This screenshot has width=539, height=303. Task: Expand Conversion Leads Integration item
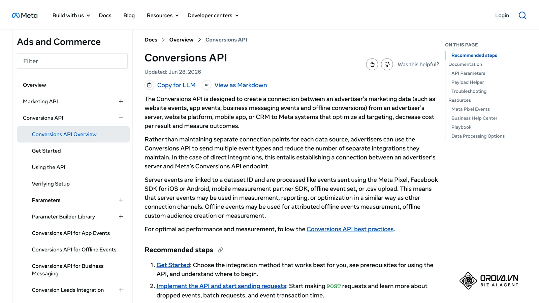click(x=121, y=290)
